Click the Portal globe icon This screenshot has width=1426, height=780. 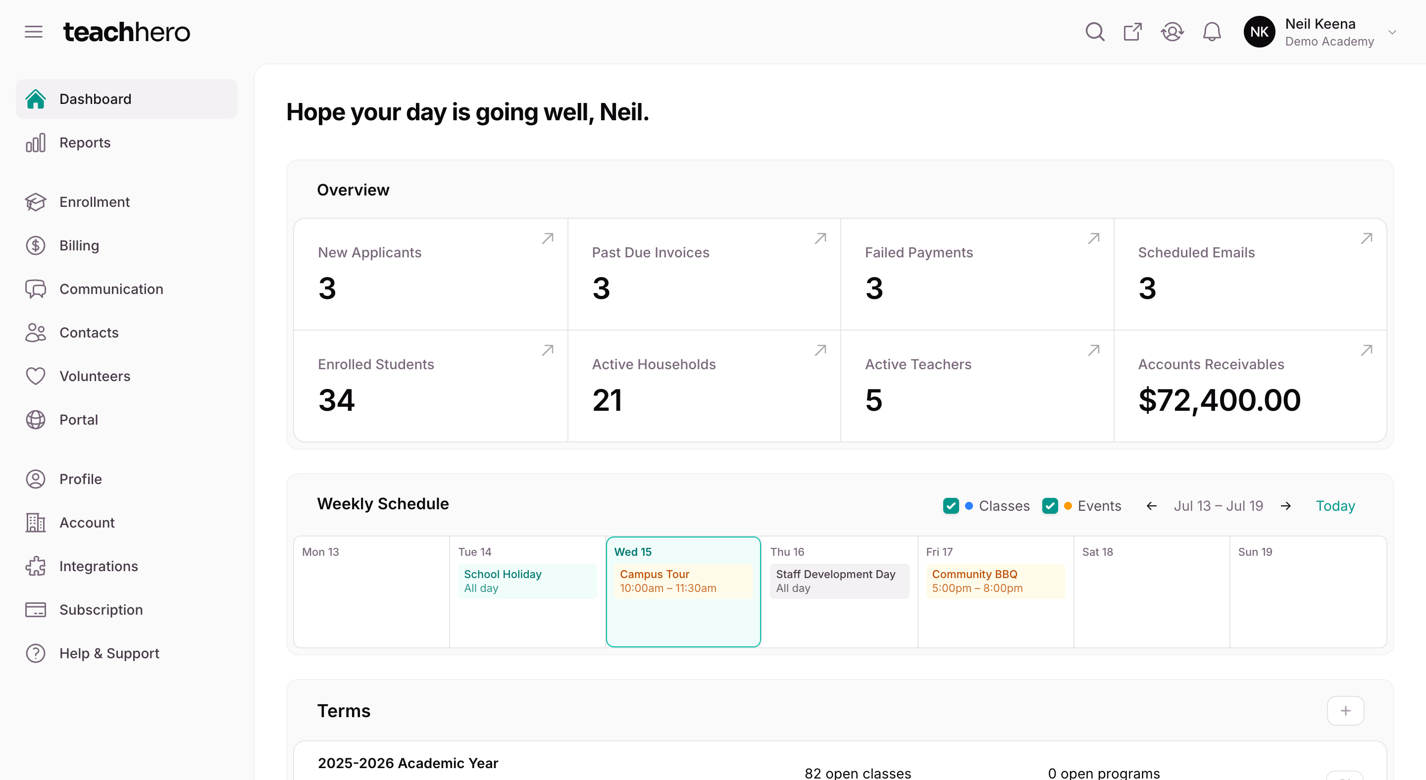pos(36,419)
